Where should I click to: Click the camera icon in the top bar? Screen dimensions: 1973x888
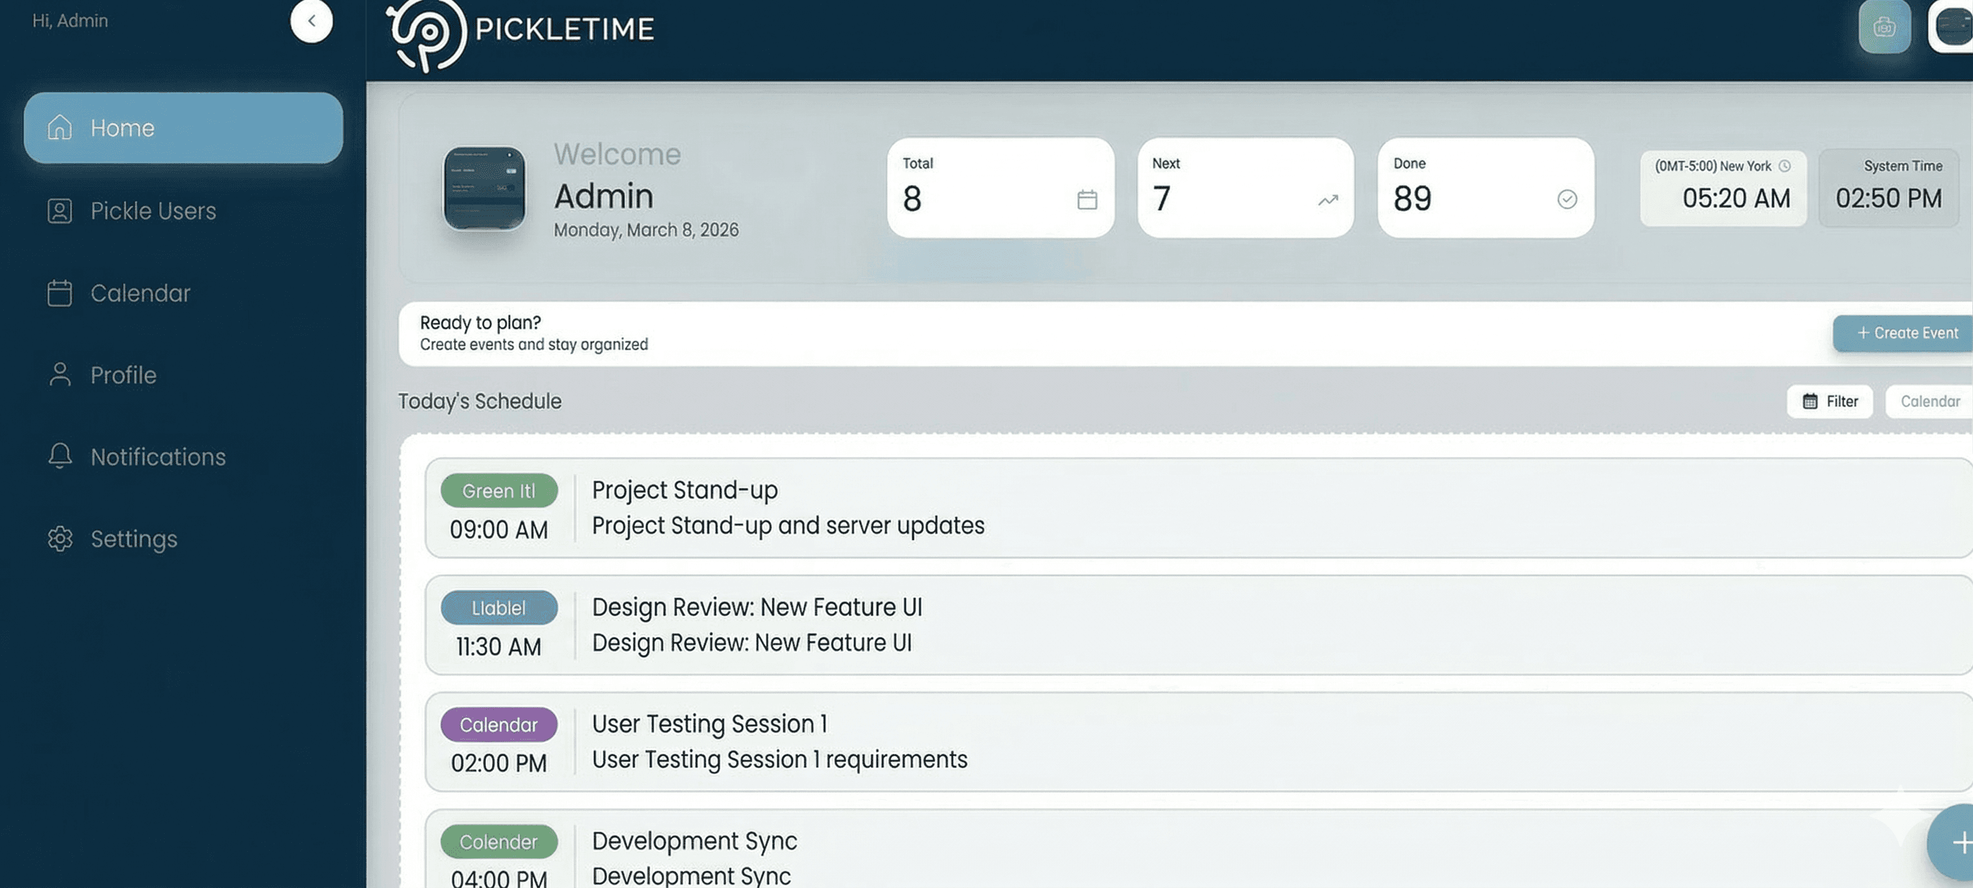[x=1884, y=26]
